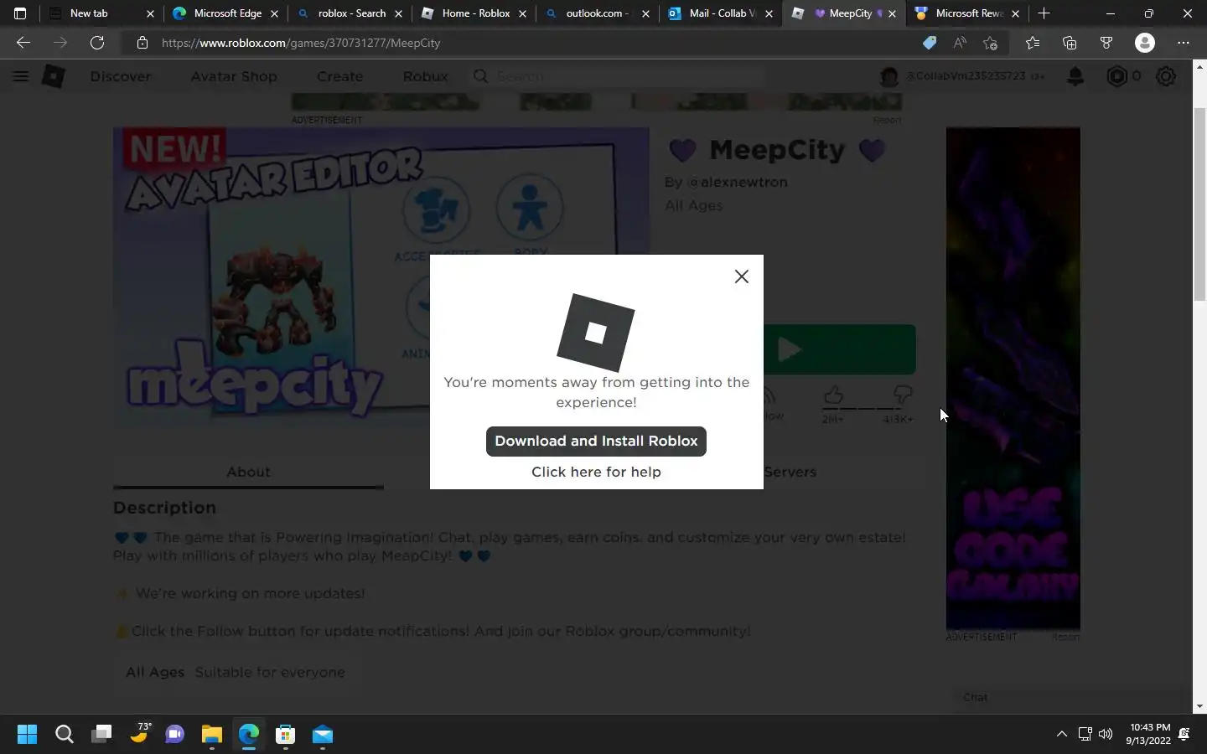Open the Mail app from the taskbar
The image size is (1207, 754).
pos(323,735)
